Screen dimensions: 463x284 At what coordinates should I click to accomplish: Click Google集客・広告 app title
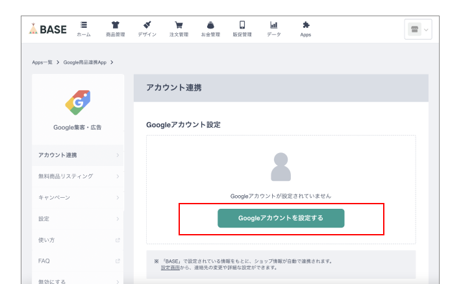point(77,127)
